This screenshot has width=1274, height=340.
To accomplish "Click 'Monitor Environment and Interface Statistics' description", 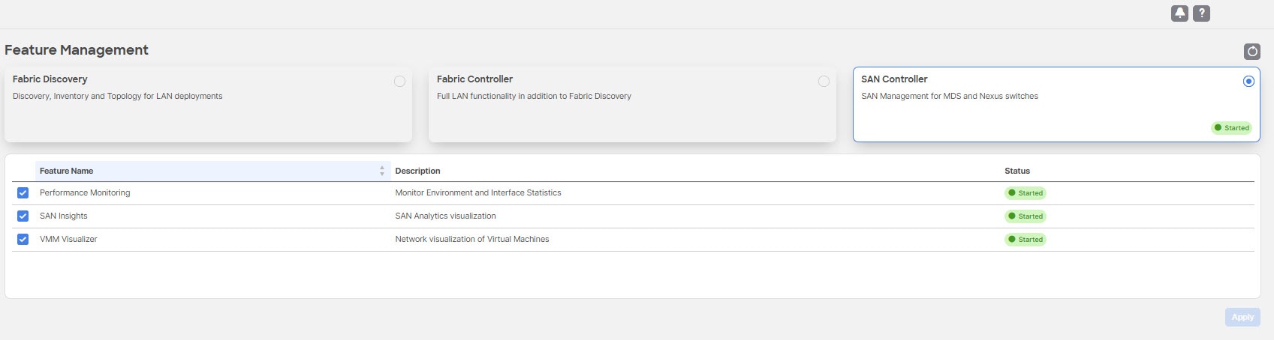I will 478,192.
